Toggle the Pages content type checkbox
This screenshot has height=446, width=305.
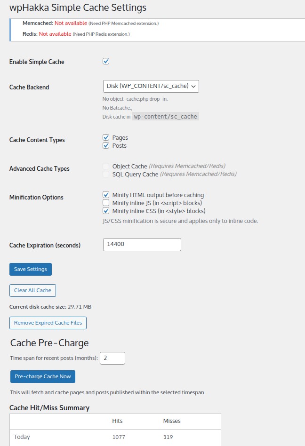point(106,137)
